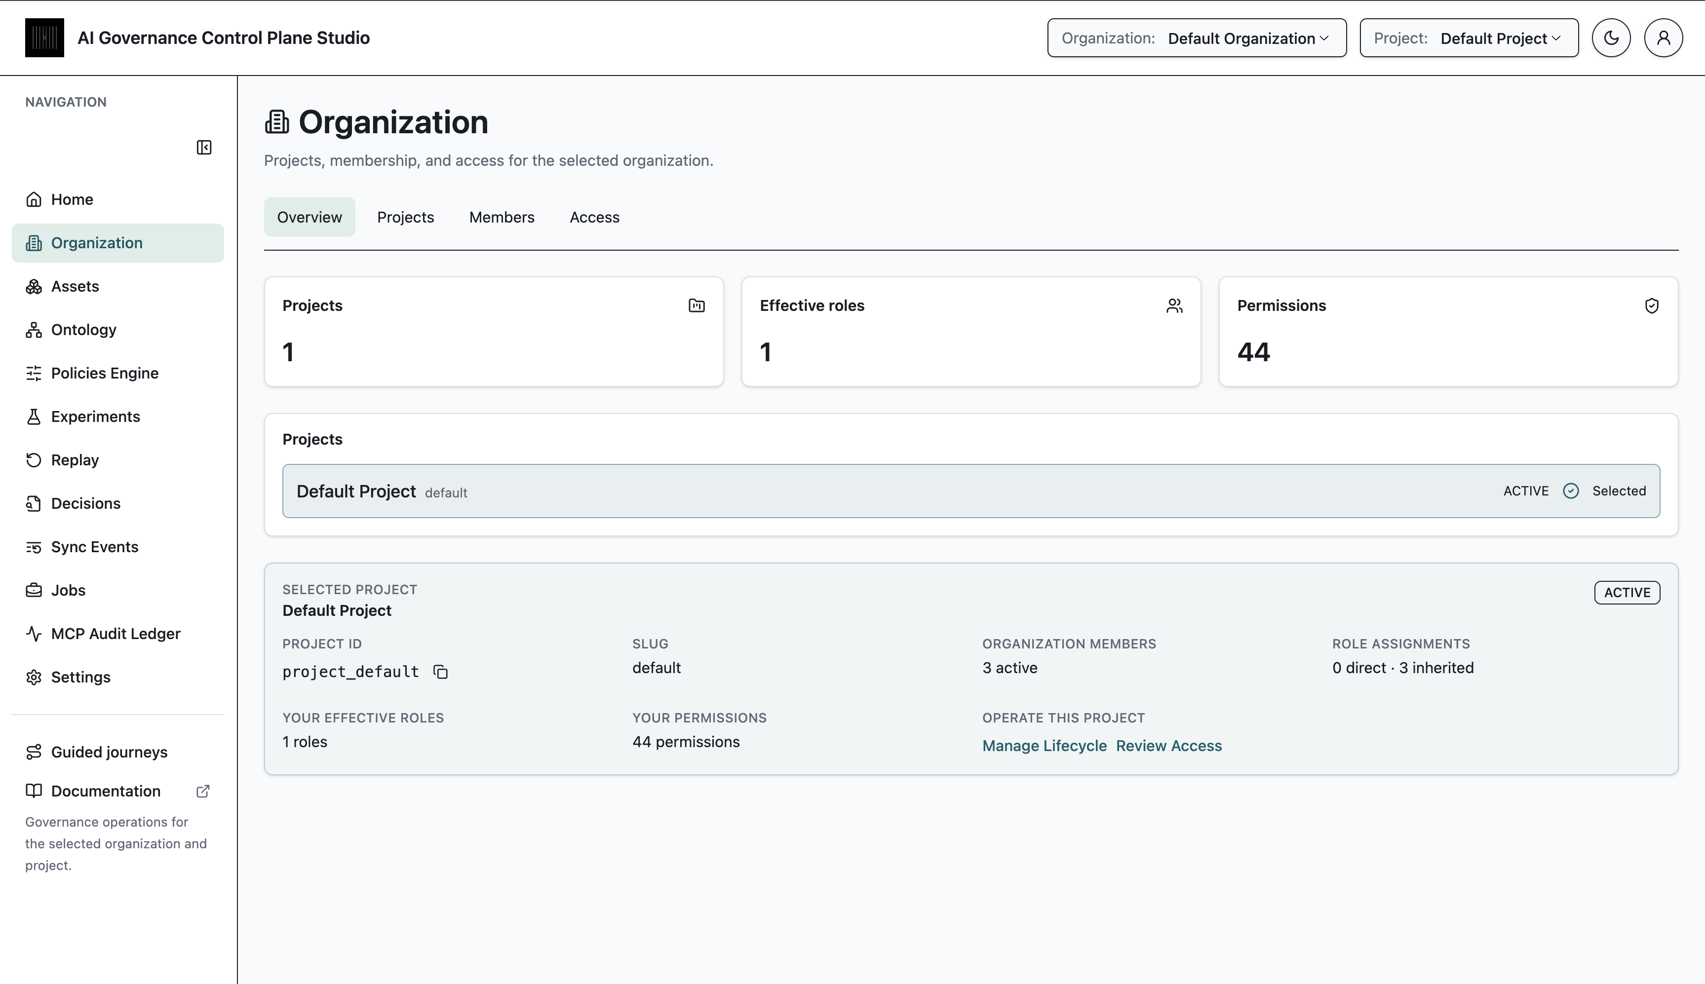Click the Documentation external link icon
The image size is (1705, 984).
coord(203,792)
